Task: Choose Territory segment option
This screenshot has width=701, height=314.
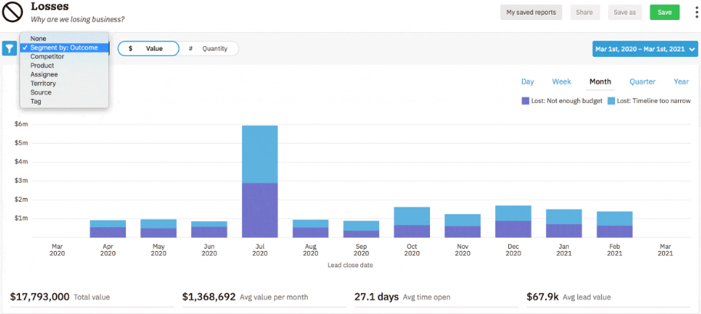Action: click(44, 84)
